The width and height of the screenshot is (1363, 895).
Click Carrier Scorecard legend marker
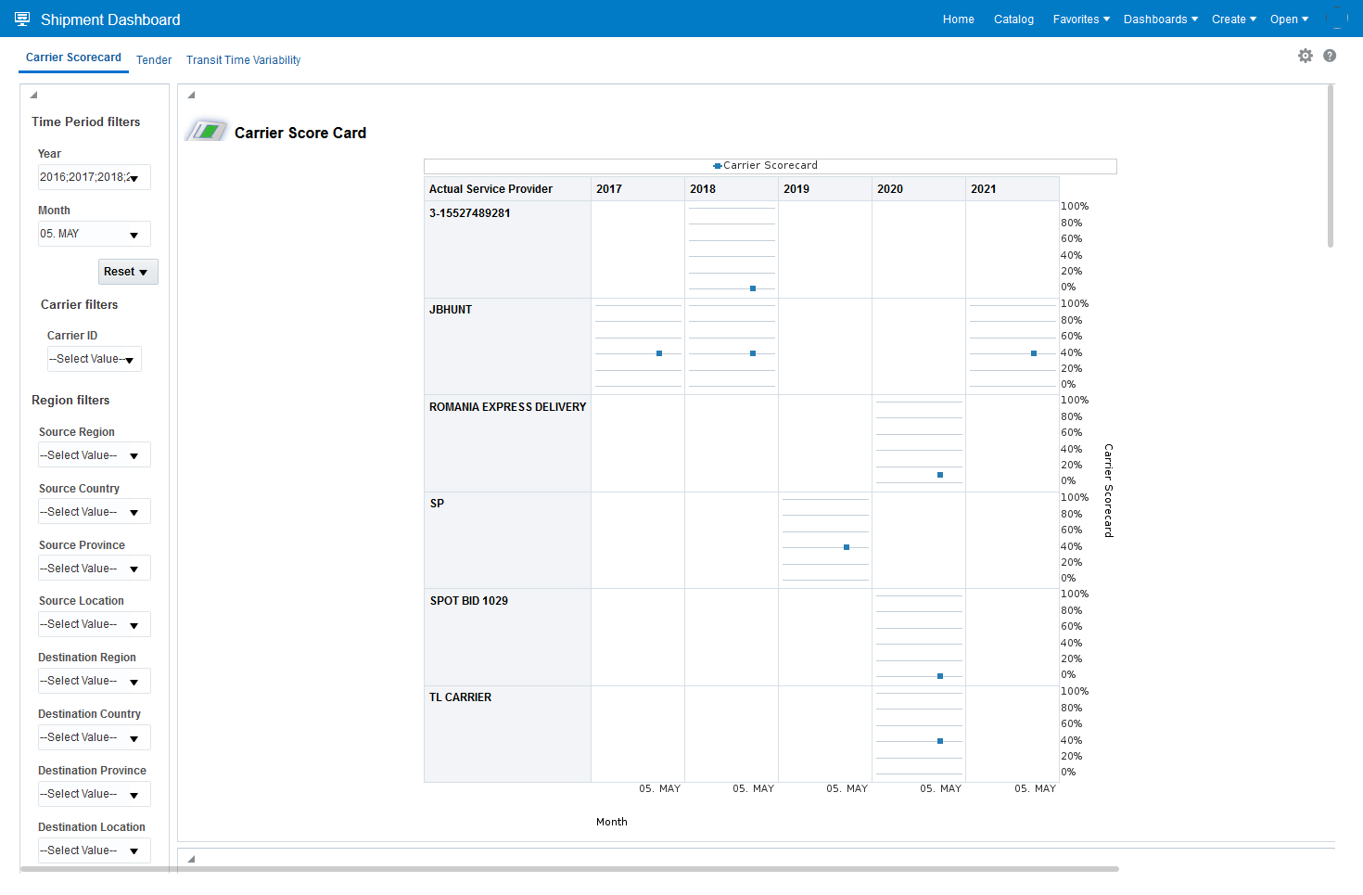click(718, 166)
